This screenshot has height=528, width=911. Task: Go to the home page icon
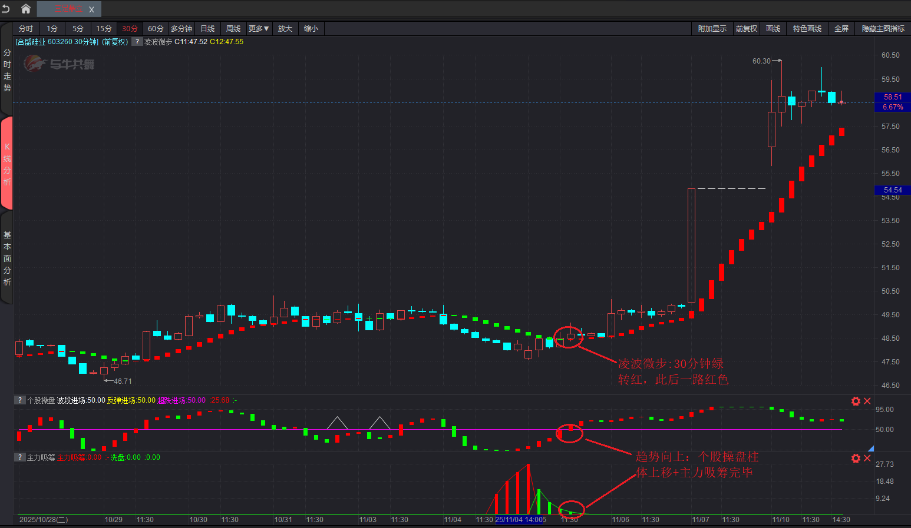point(25,9)
